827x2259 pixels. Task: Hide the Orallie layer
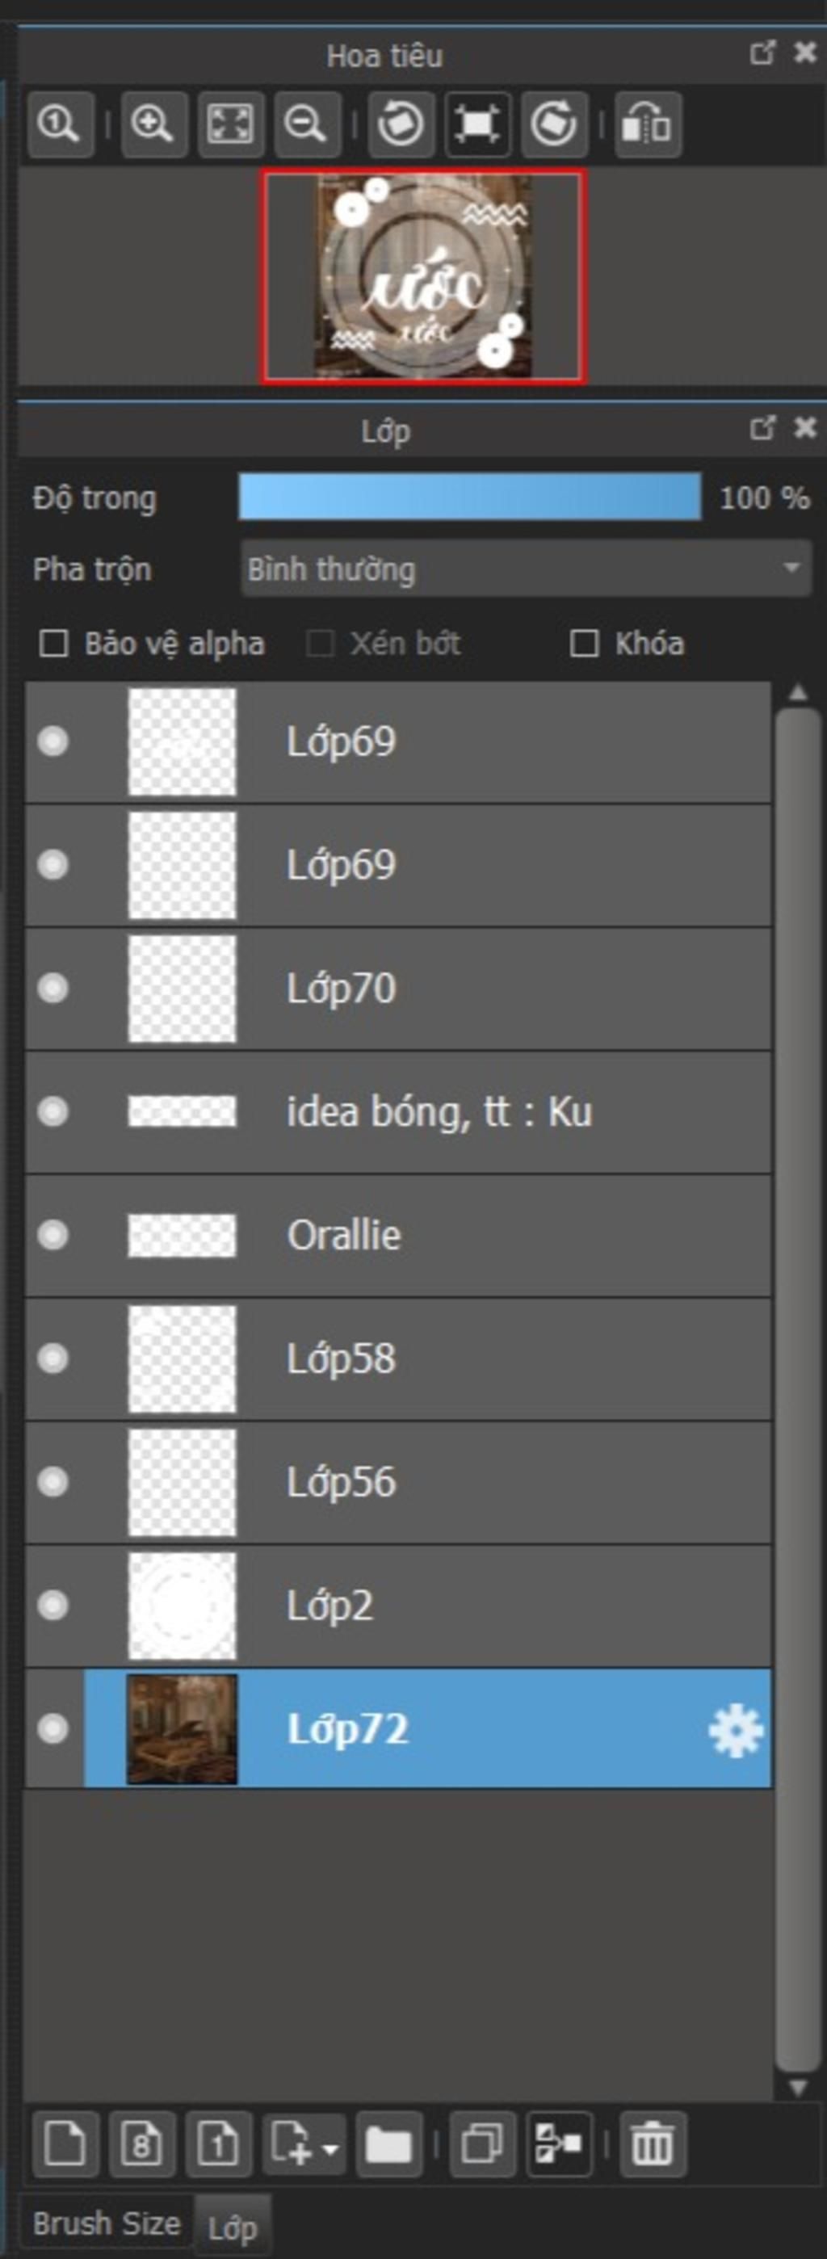coord(52,1235)
